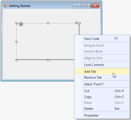Click the bottom-left resize handle of the control

click(16, 60)
